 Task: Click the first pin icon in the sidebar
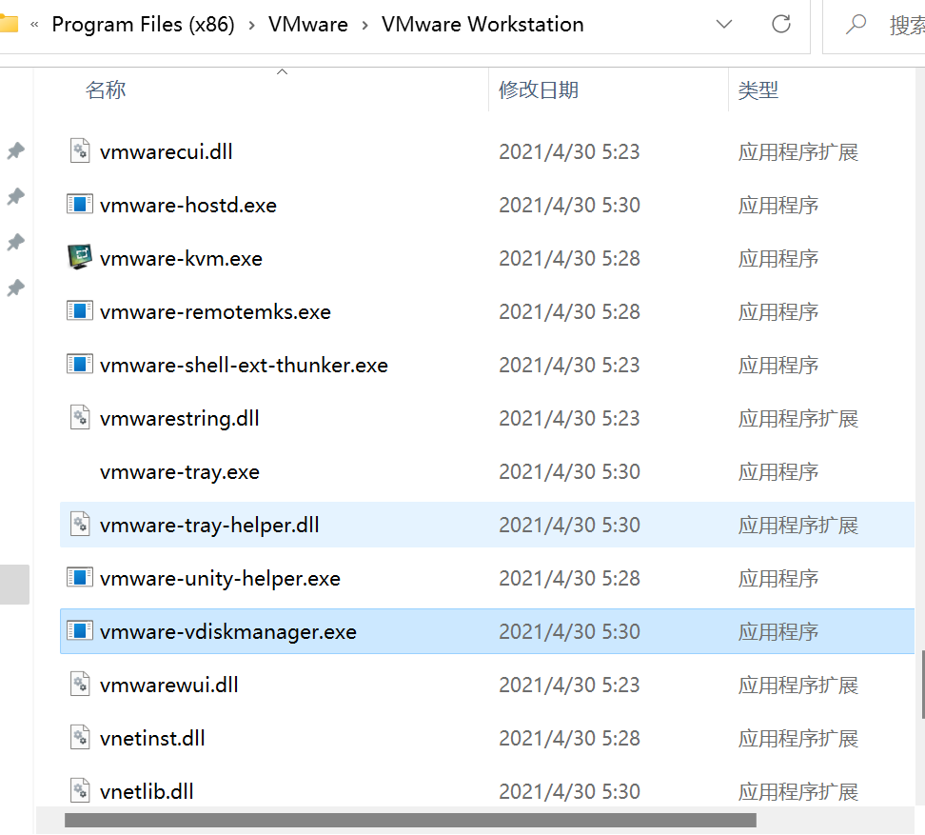[x=16, y=150]
